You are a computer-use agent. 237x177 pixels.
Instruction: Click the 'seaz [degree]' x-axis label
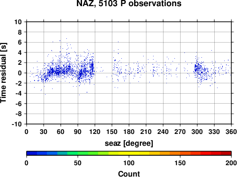(129, 143)
